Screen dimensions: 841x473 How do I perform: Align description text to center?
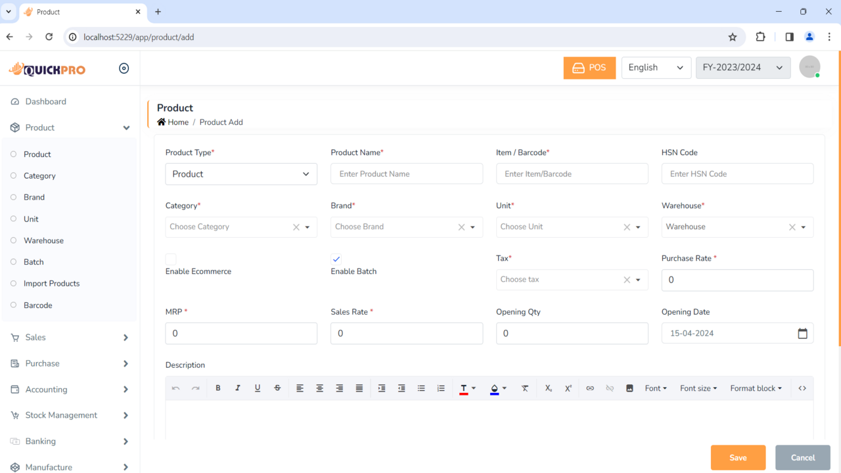[x=320, y=388]
